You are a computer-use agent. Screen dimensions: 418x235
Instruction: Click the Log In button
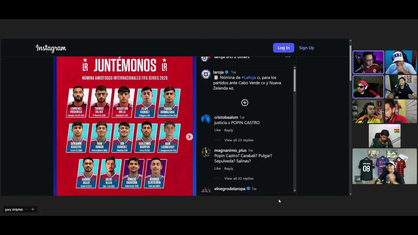point(283,48)
